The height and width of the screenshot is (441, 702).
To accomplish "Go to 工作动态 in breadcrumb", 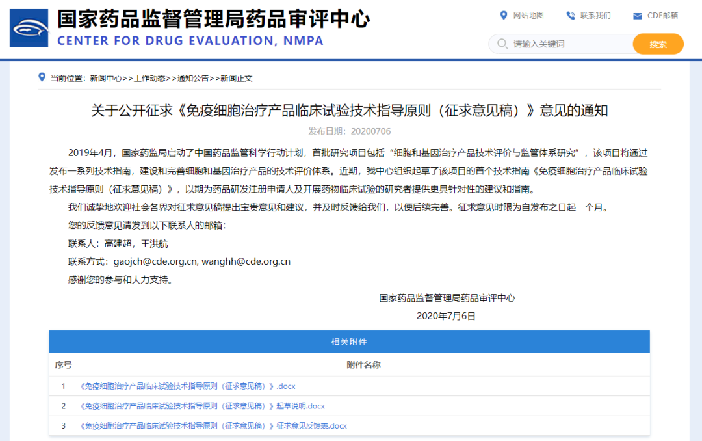I will coord(149,79).
